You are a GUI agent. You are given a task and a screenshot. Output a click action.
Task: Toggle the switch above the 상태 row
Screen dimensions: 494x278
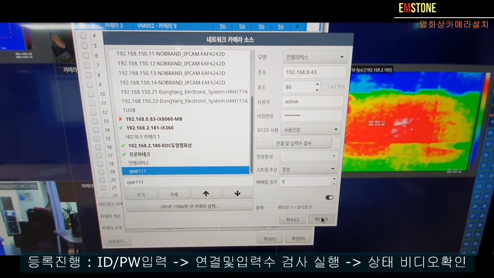click(x=329, y=198)
